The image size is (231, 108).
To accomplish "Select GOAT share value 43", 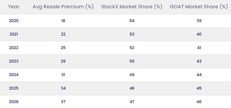I will (x=199, y=61).
